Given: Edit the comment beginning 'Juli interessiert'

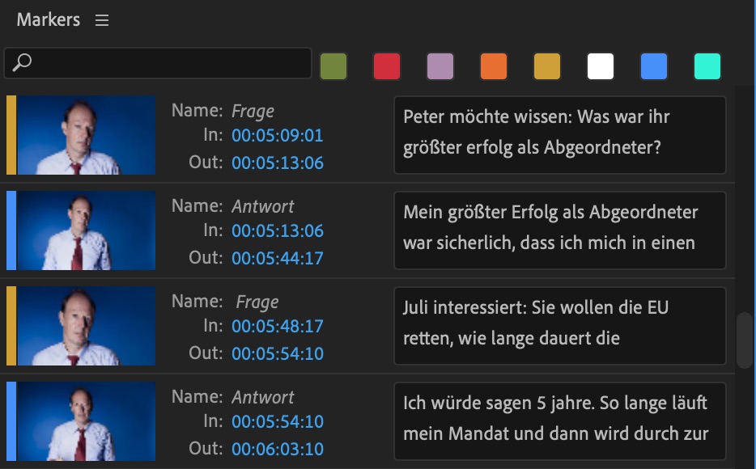Looking at the screenshot, I should (559, 324).
